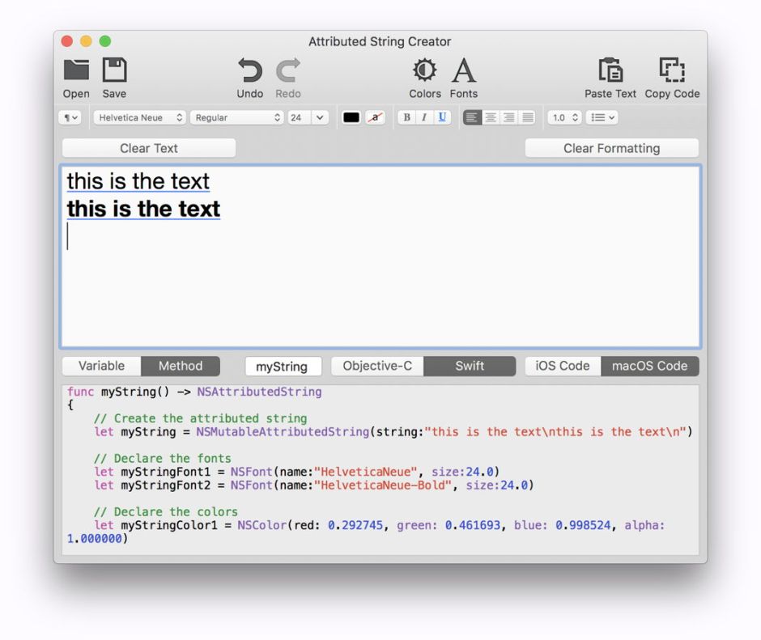761x640 pixels.
Task: Click the Paste Text icon
Action: click(610, 71)
